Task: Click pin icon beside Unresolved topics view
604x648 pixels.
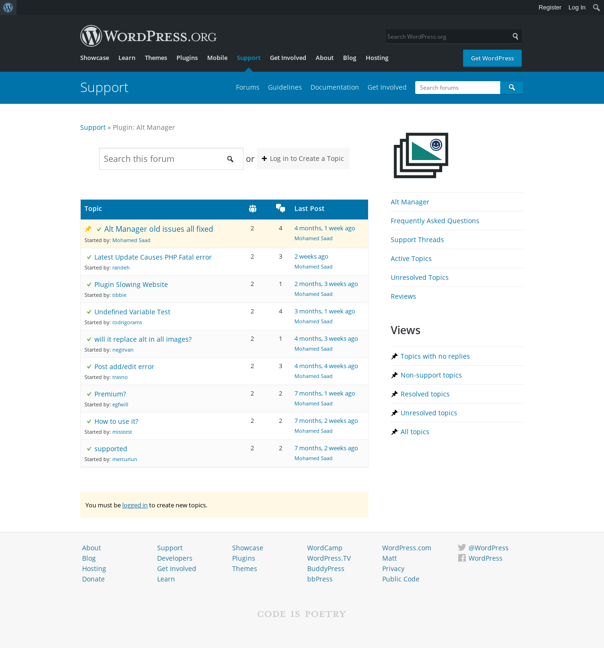Action: 394,413
